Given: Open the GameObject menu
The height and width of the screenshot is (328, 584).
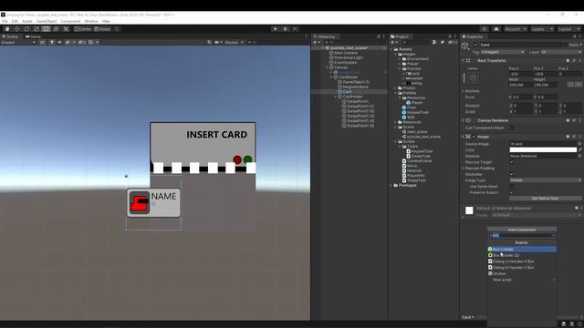Looking at the screenshot, I should [47, 21].
